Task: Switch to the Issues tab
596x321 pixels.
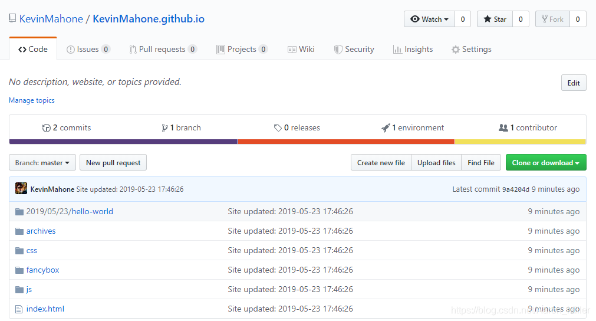Action: click(88, 49)
